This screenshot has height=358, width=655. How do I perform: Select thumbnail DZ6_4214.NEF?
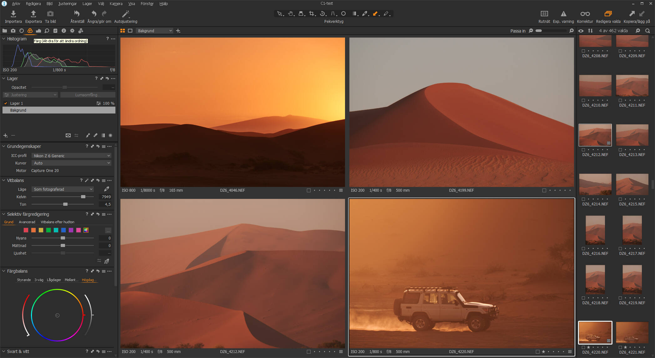click(x=595, y=184)
